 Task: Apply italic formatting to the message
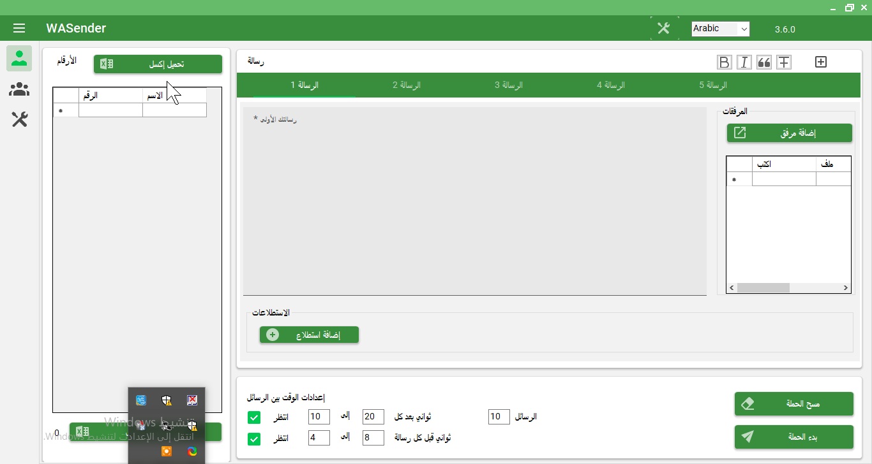coord(744,62)
